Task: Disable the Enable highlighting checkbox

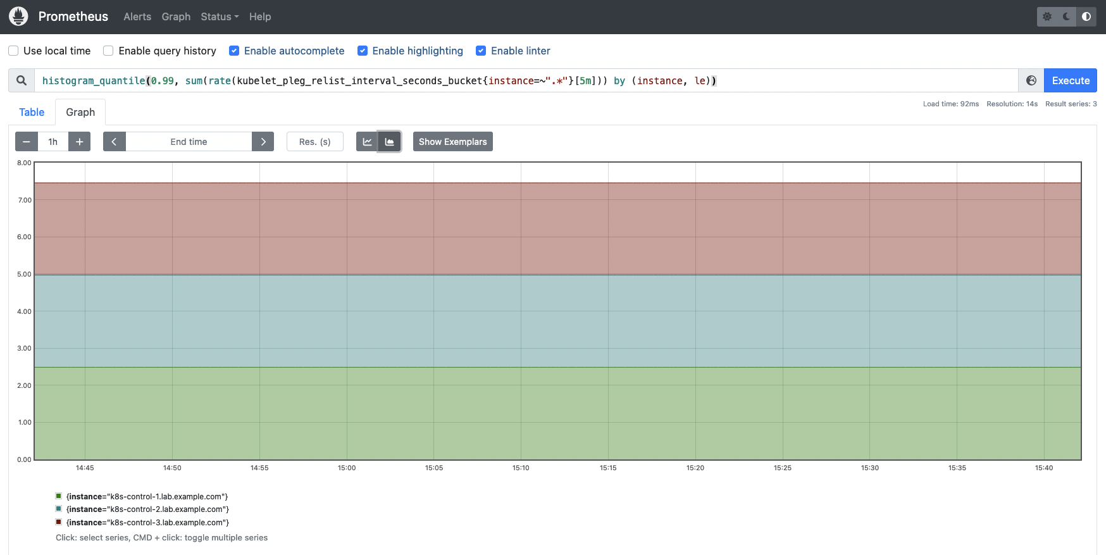Action: click(363, 51)
